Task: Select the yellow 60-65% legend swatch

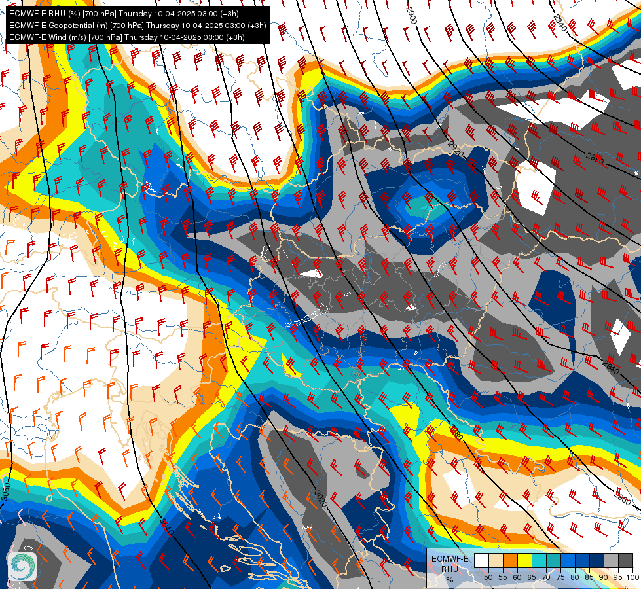Action: pyautogui.click(x=525, y=560)
